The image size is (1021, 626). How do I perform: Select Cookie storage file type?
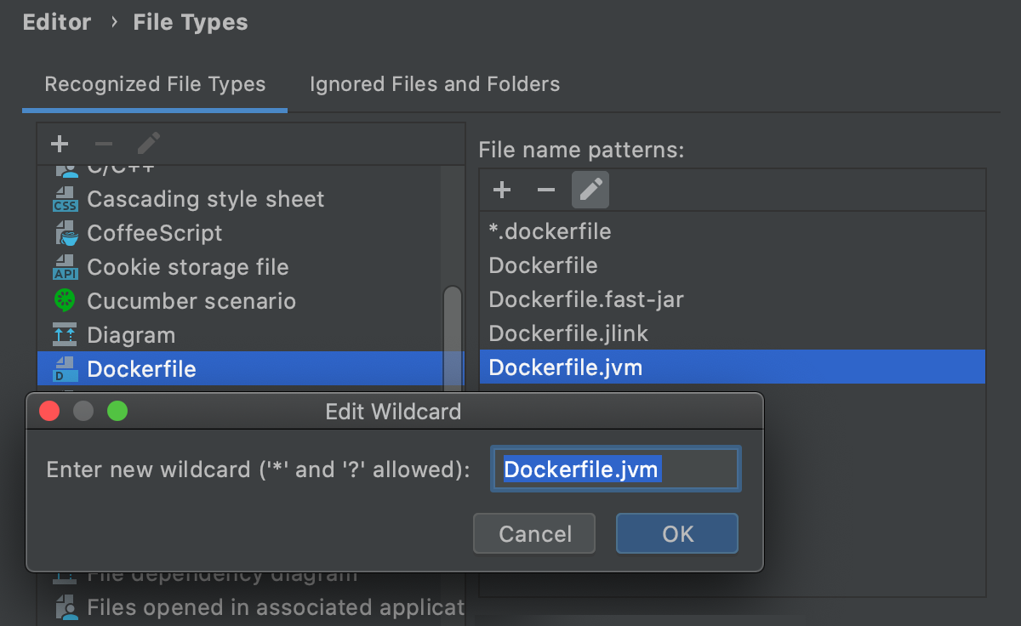pyautogui.click(x=187, y=267)
